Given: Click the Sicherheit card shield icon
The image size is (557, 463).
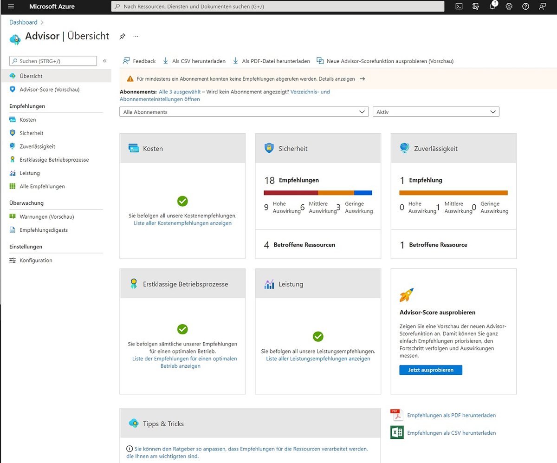Looking at the screenshot, I should [269, 148].
